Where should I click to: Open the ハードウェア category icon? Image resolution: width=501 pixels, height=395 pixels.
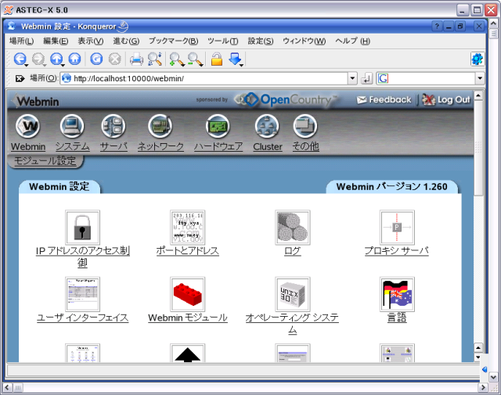click(218, 126)
